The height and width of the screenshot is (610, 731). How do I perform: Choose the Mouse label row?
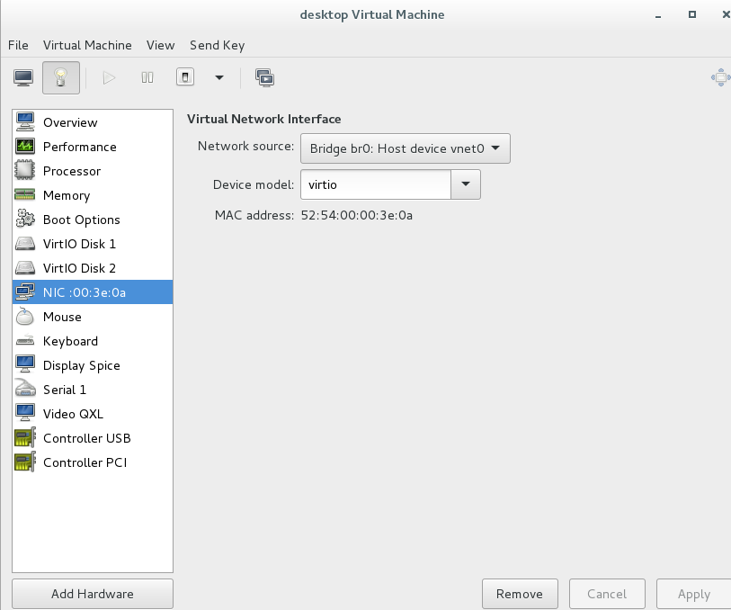point(62,317)
